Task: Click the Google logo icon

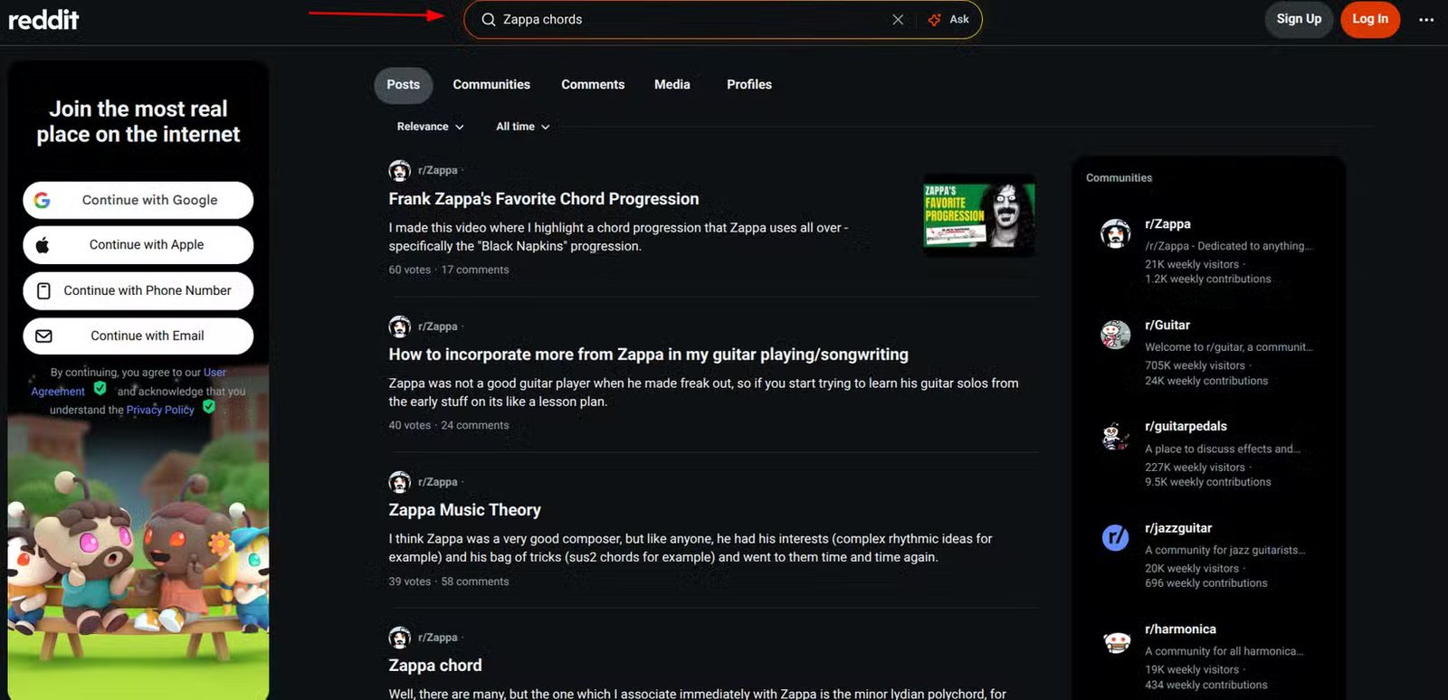Action: (43, 200)
